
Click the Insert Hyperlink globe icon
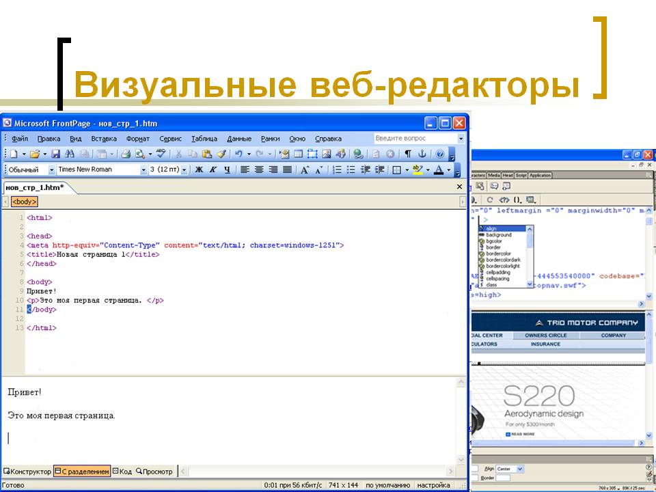pos(358,154)
